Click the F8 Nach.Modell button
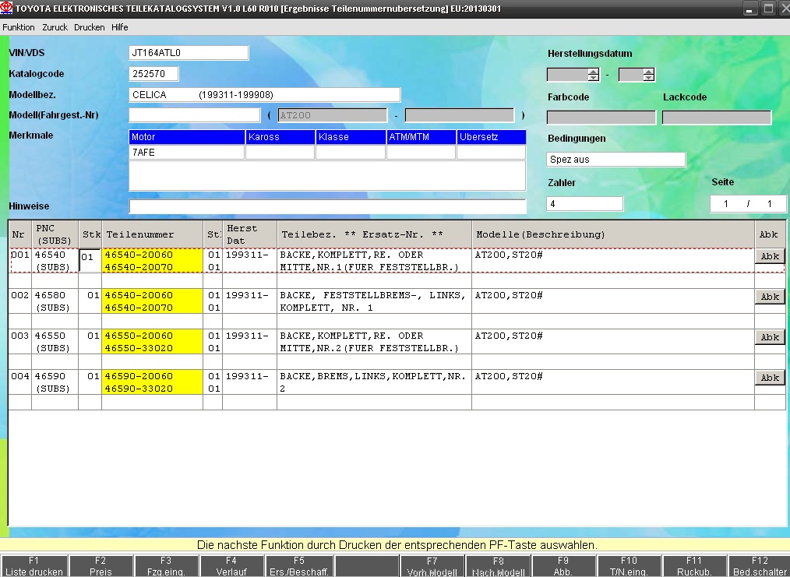 pyautogui.click(x=498, y=566)
